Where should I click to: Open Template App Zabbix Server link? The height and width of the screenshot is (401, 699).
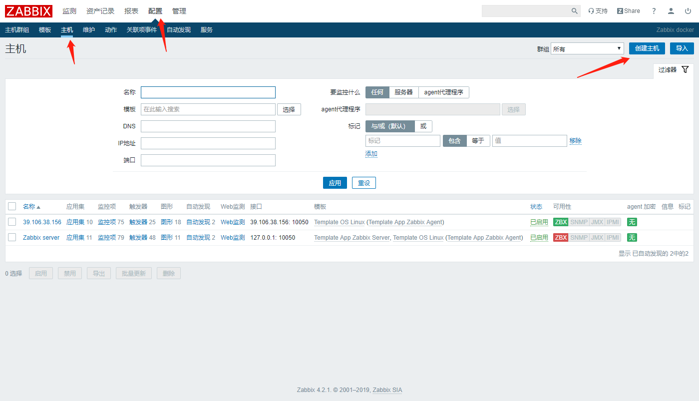coord(351,238)
